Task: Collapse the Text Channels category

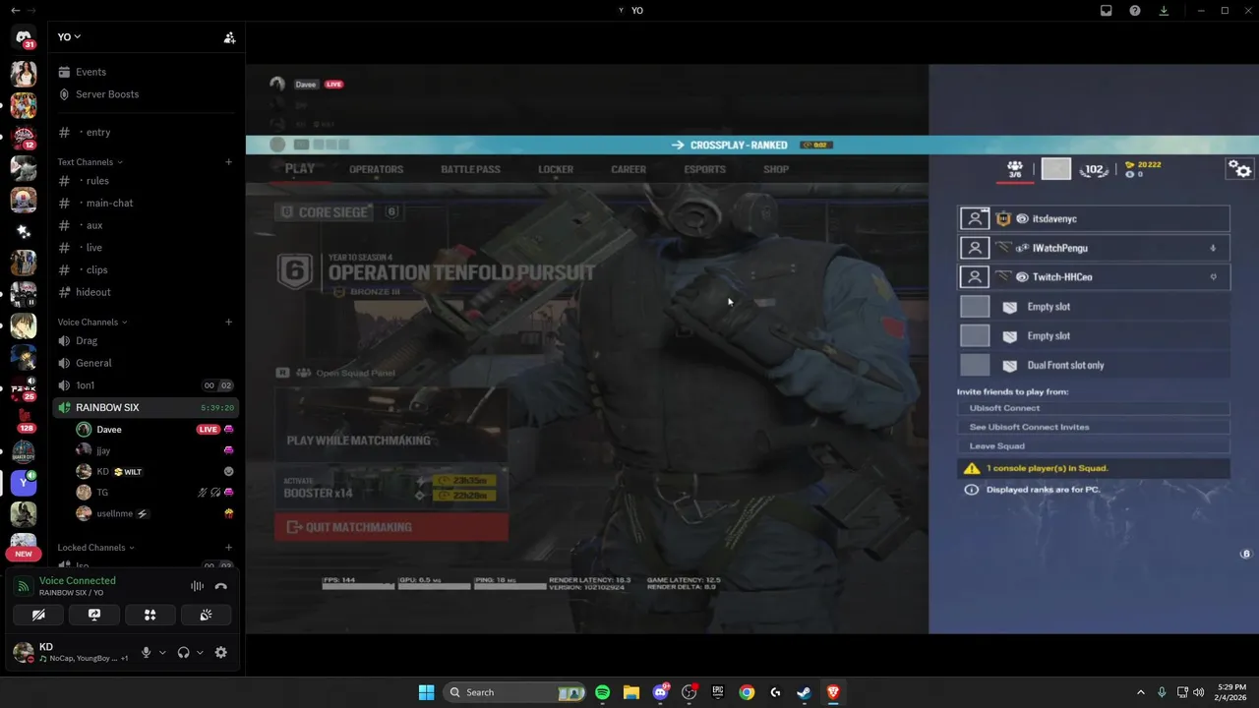Action: click(90, 162)
